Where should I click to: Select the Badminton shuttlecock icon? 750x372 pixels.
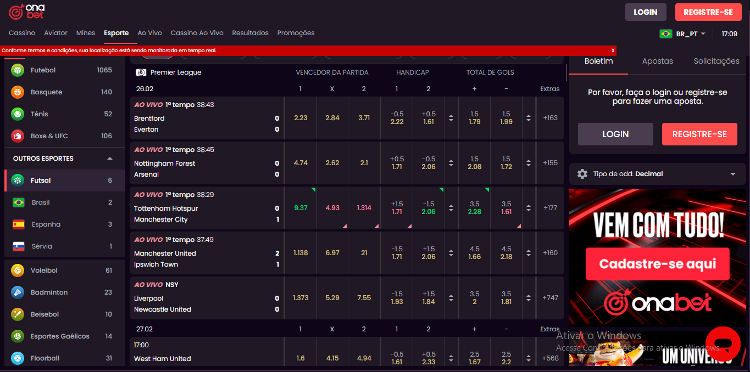tap(18, 292)
